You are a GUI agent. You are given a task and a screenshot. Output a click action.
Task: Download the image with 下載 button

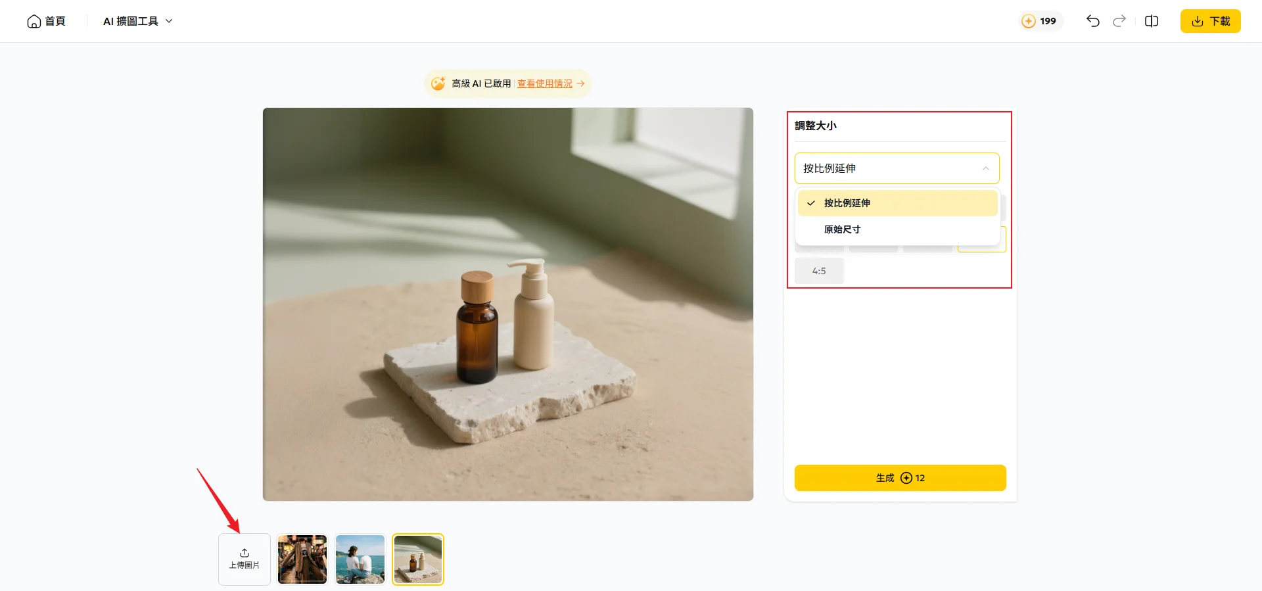pos(1211,21)
